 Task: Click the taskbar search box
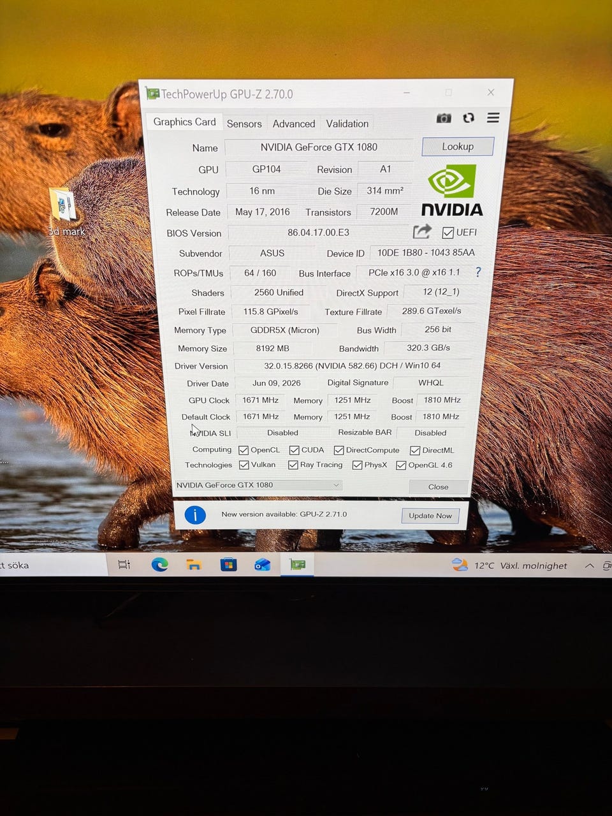pyautogui.click(x=53, y=565)
